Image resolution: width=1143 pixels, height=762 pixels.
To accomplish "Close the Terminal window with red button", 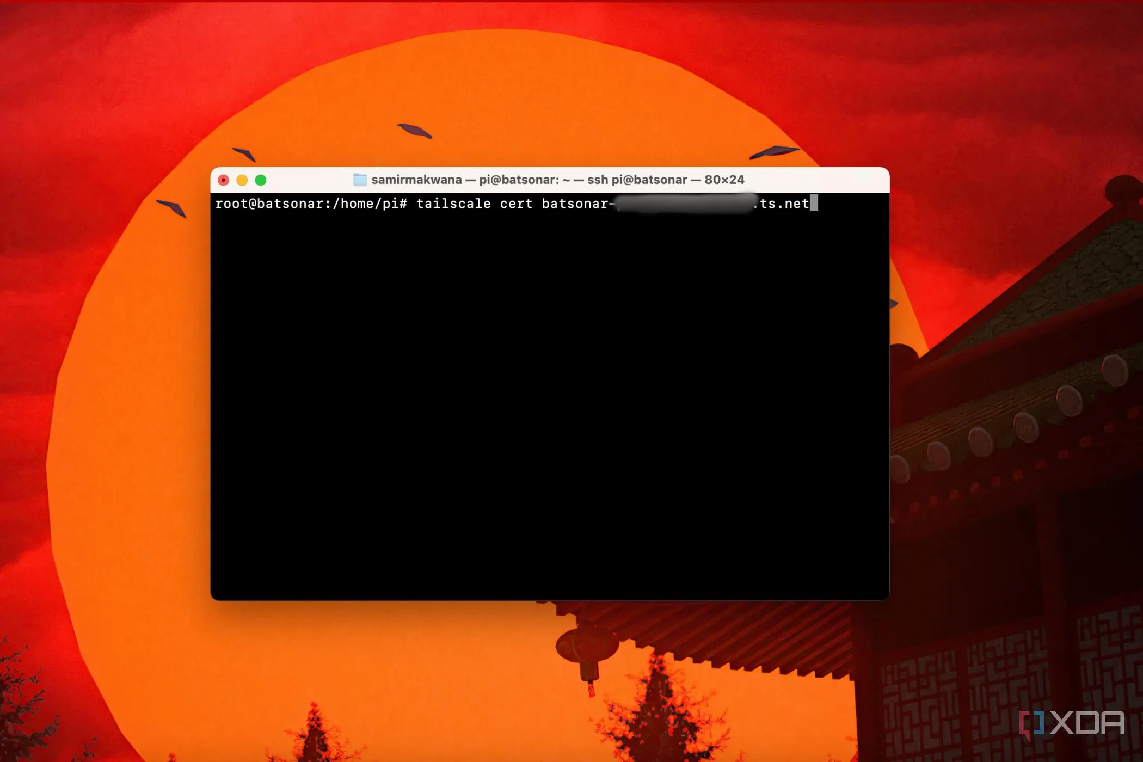I will (x=223, y=180).
